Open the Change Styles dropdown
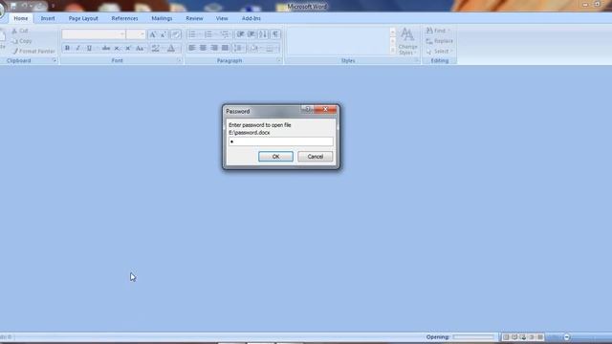This screenshot has height=344, width=612. (408, 41)
